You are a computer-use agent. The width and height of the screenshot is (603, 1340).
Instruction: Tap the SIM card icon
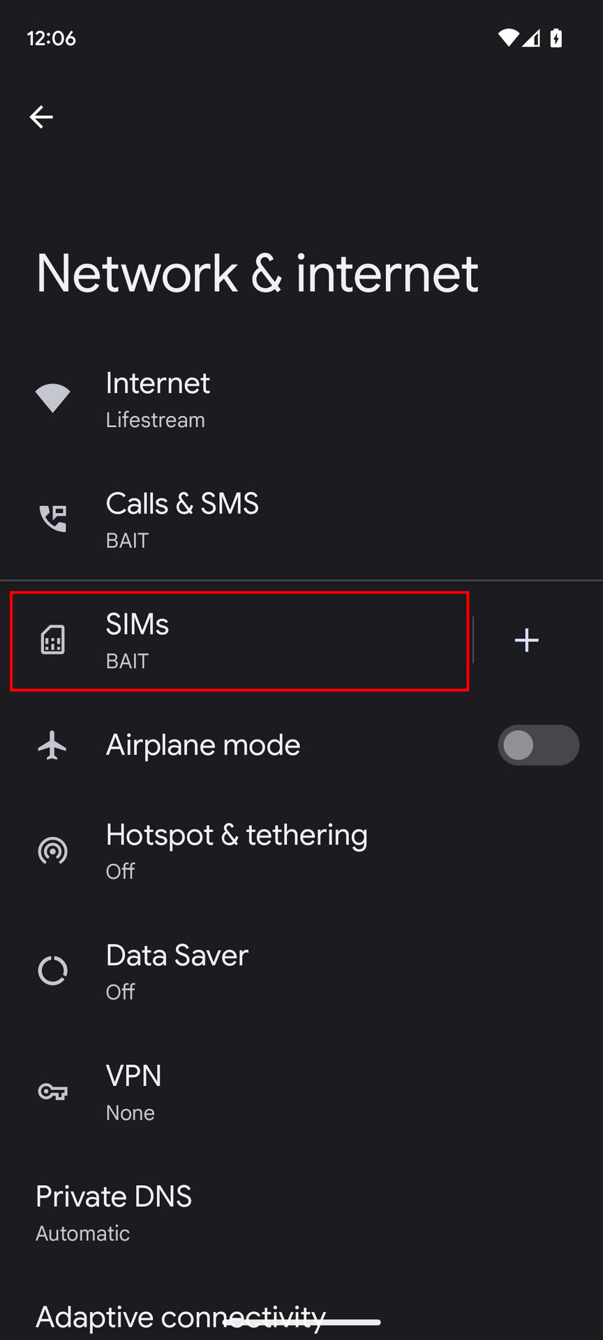click(x=53, y=640)
